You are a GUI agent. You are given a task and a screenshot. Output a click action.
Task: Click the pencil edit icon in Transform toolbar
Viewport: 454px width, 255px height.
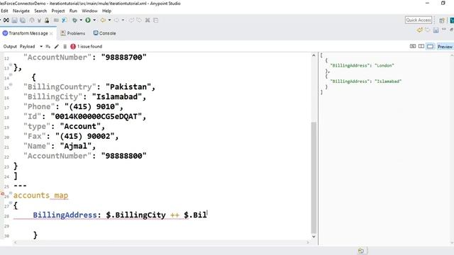[57, 47]
